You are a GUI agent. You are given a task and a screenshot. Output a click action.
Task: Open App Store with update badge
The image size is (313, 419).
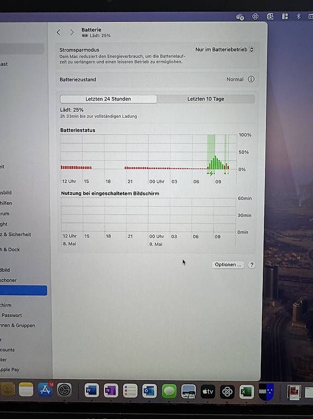pyautogui.click(x=45, y=390)
